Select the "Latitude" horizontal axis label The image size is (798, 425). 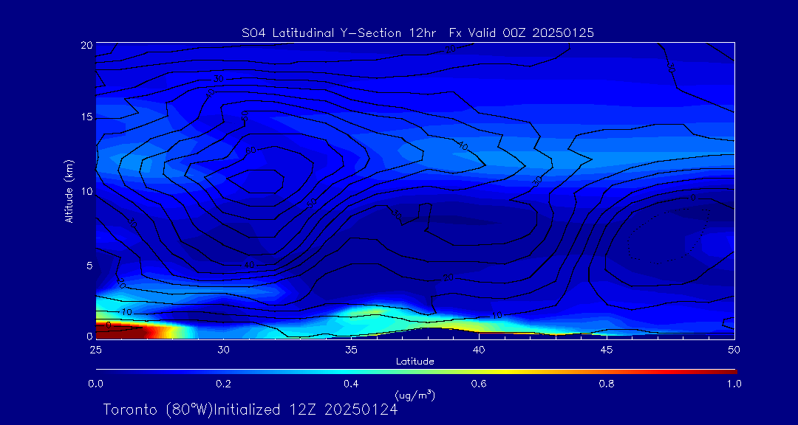pyautogui.click(x=415, y=362)
